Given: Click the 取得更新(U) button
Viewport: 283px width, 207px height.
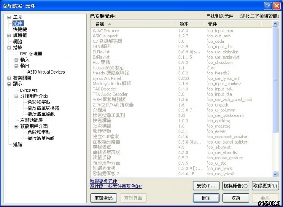Looking at the screenshot, I should 265,186.
